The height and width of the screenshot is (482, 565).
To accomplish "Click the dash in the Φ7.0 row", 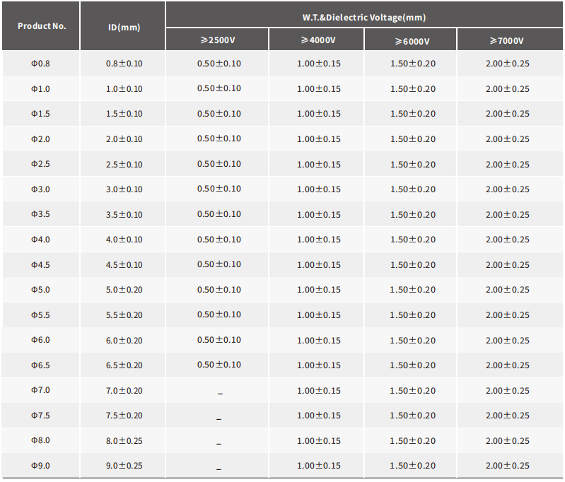I will (x=219, y=392).
